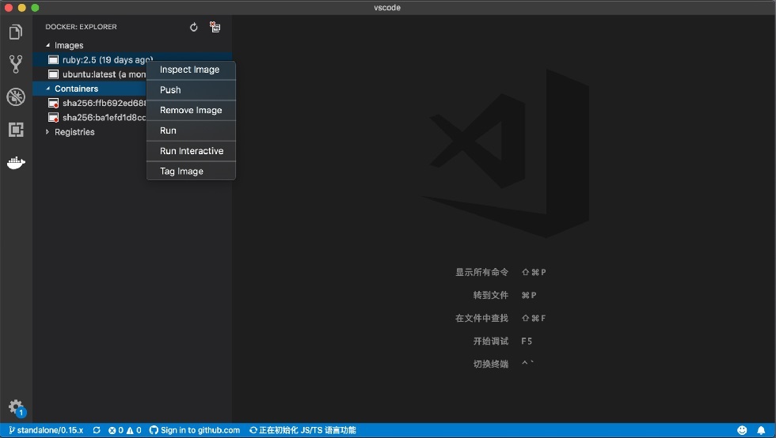Open the Extensions view

point(16,130)
